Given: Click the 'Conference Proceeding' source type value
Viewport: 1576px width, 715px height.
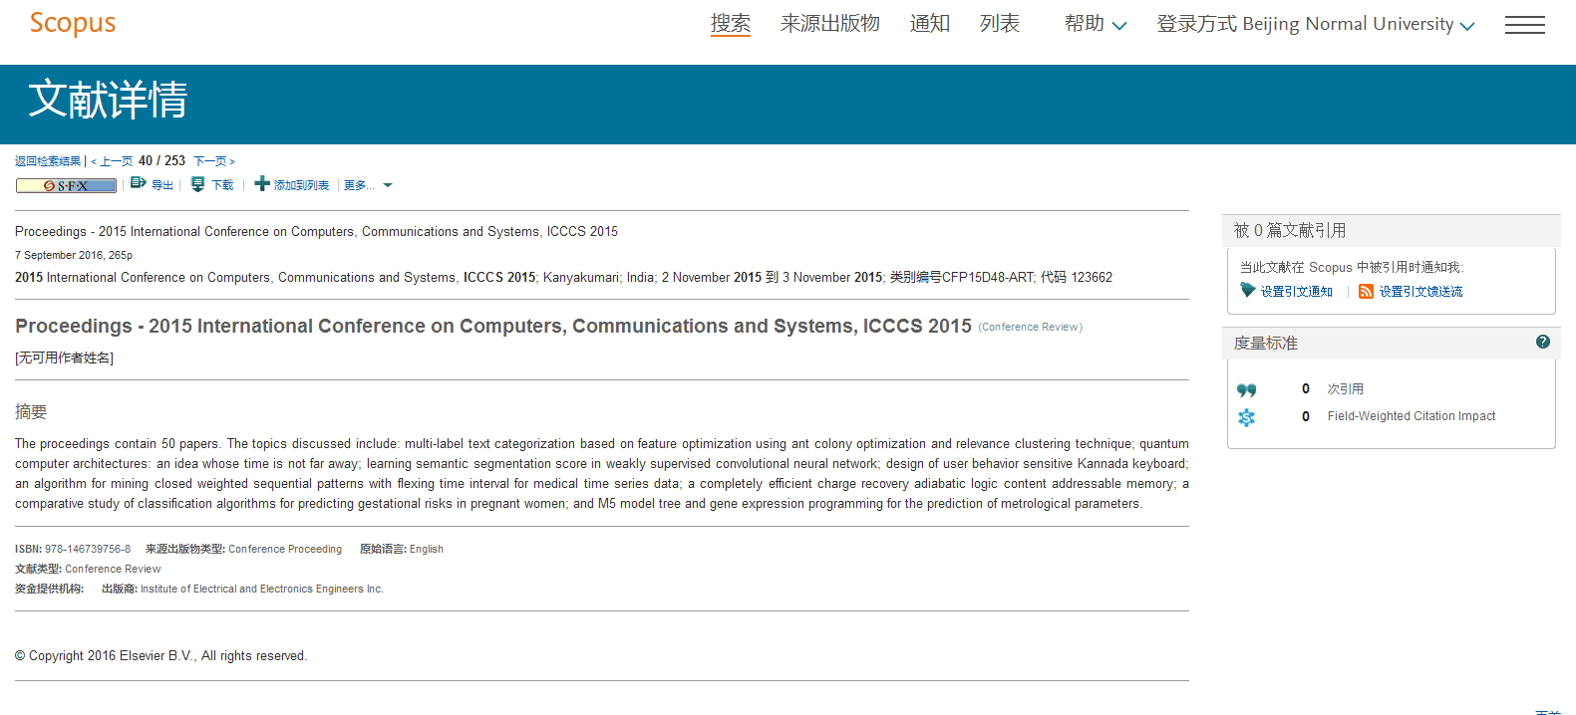Looking at the screenshot, I should point(285,550).
